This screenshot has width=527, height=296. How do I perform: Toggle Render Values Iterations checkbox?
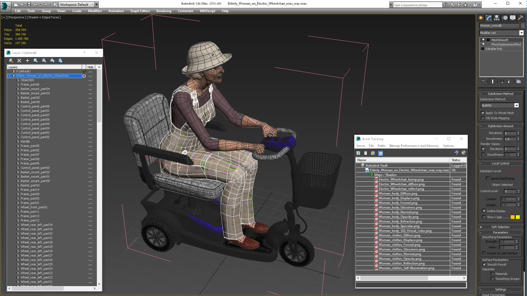click(x=483, y=149)
